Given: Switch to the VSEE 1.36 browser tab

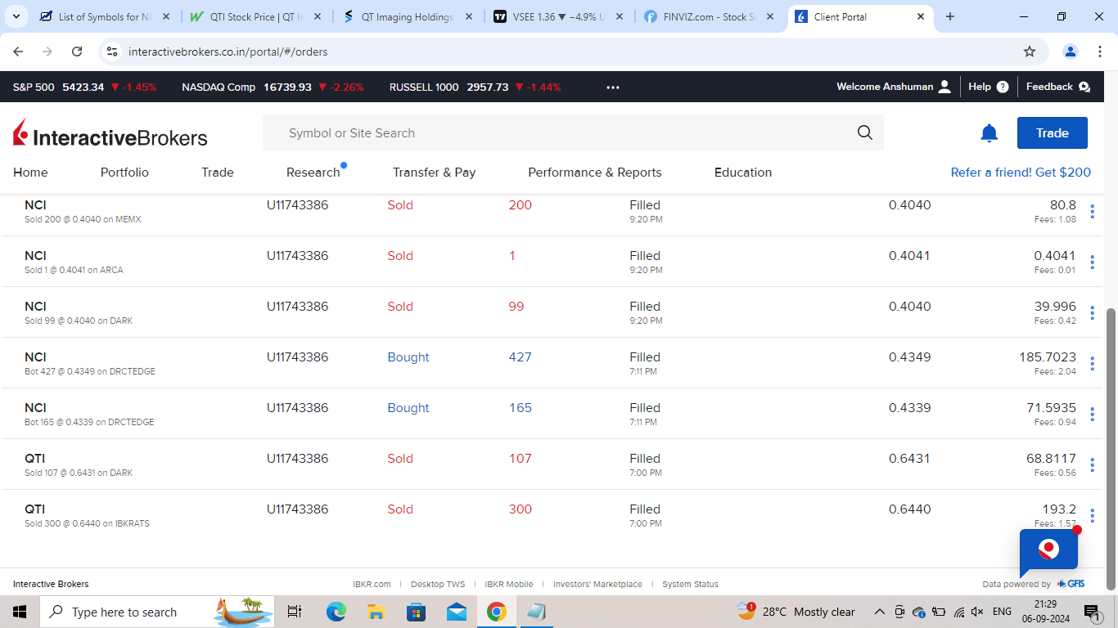Looking at the screenshot, I should tap(559, 16).
